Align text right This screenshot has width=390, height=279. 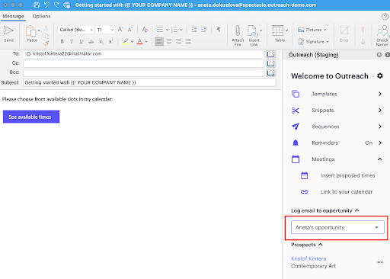coord(178,41)
